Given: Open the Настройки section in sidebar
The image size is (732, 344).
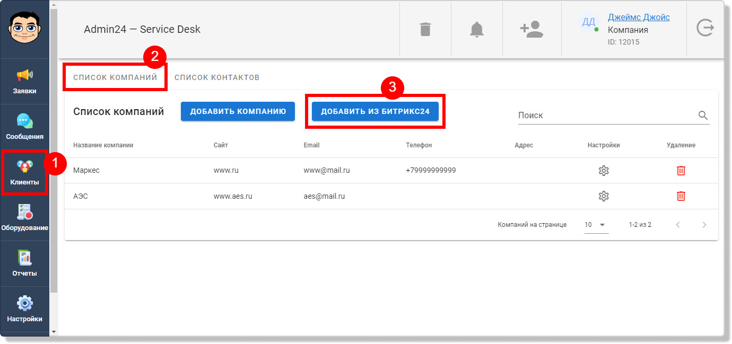Looking at the screenshot, I should pos(25,310).
